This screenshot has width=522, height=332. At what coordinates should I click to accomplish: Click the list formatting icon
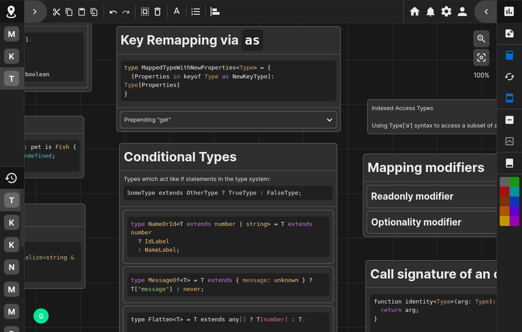tap(196, 12)
